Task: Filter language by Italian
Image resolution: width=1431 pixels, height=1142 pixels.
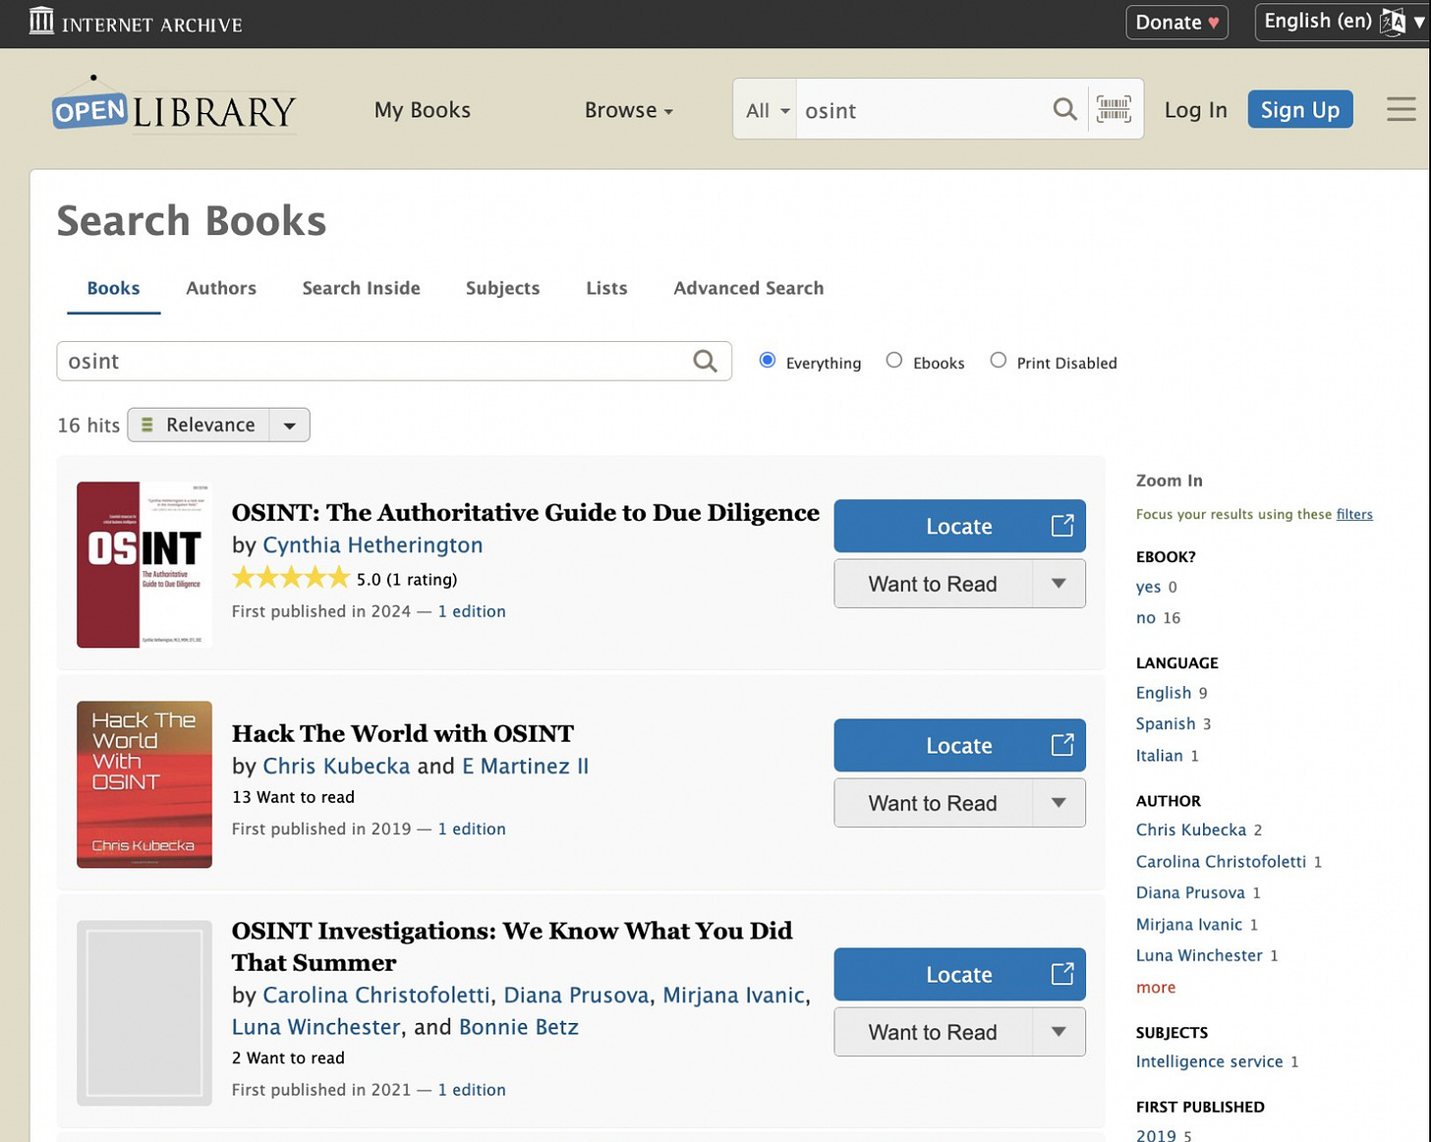Action: point(1160,755)
